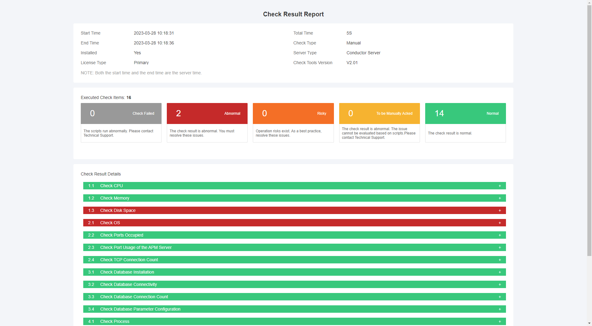The height and width of the screenshot is (326, 592).
Task: Click the 'Check Ports Occupied' row title
Action: [x=121, y=235]
